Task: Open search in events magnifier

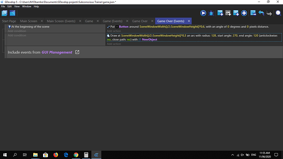Action: (278, 13)
